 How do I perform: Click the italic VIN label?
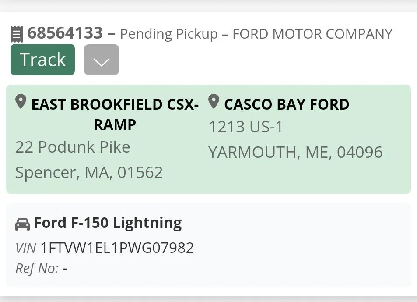[x=25, y=249]
